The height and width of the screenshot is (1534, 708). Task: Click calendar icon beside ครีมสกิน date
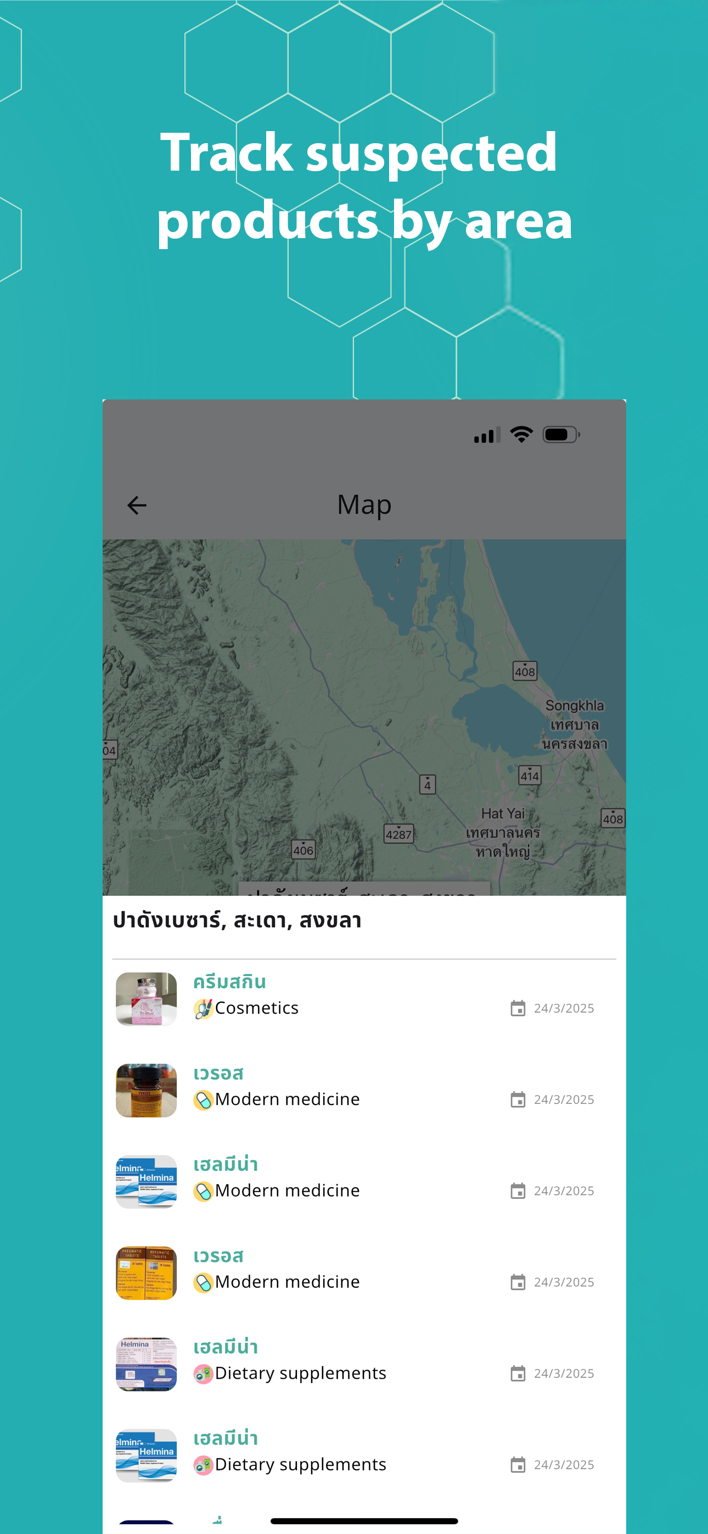518,1008
